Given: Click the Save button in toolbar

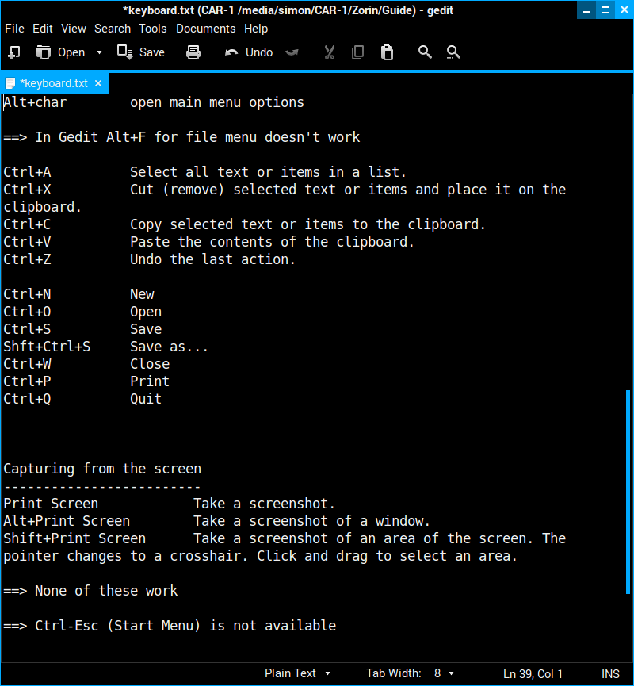Looking at the screenshot, I should click(x=141, y=52).
